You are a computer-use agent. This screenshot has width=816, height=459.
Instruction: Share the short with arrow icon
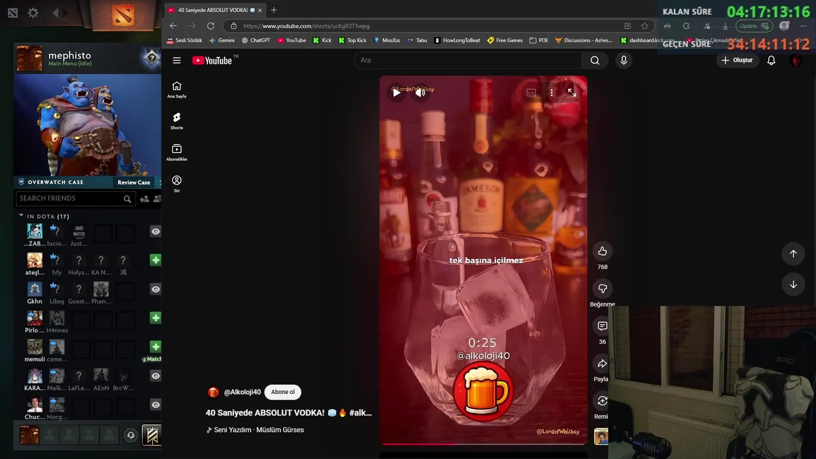[602, 363]
